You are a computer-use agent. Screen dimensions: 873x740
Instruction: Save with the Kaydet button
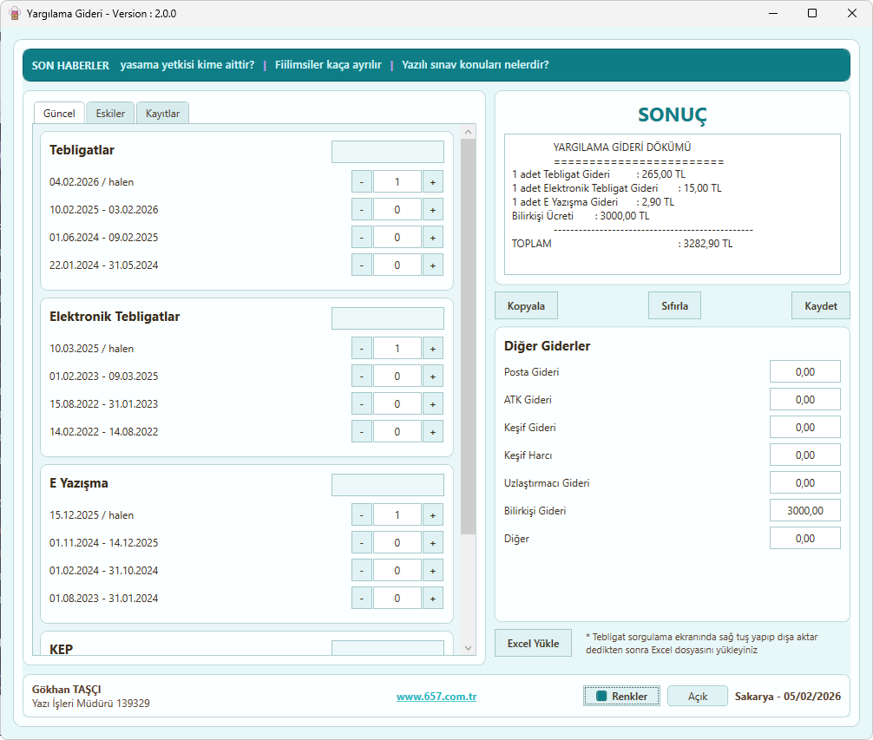point(821,305)
